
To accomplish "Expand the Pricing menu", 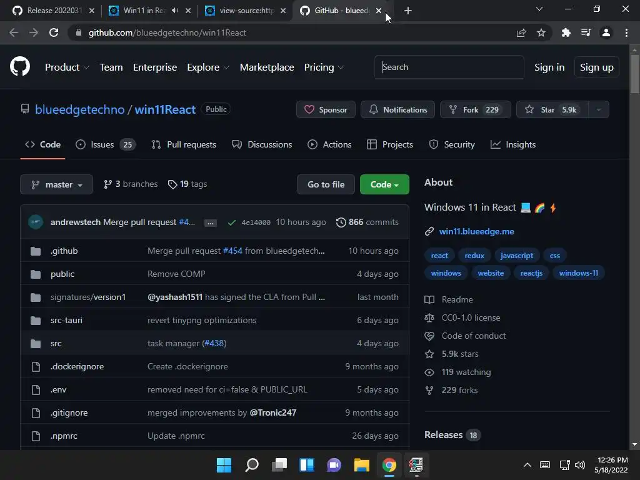I will coord(324,67).
